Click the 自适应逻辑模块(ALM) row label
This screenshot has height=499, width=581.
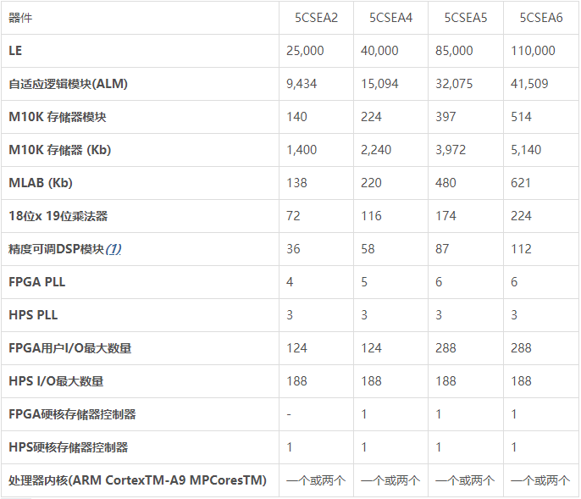(x=68, y=84)
